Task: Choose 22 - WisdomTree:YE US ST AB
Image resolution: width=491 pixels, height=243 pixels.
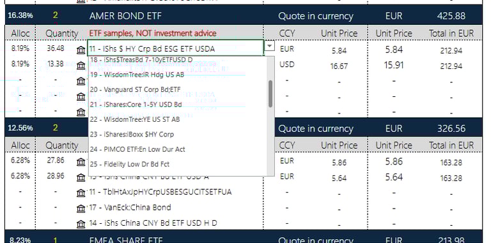Action: point(135,120)
